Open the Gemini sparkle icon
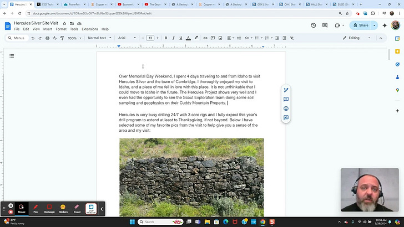The width and height of the screenshot is (404, 227). [385, 25]
